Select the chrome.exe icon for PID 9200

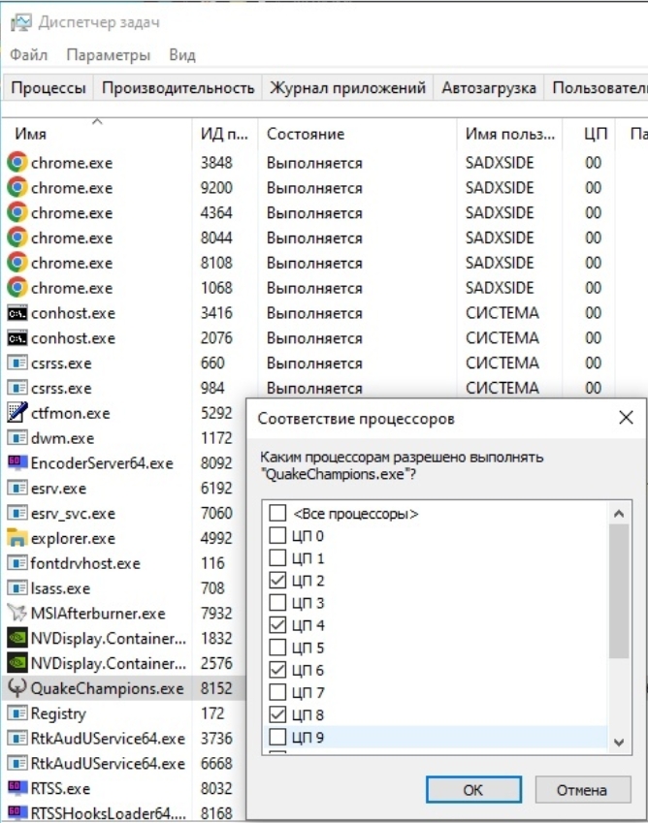point(16,187)
